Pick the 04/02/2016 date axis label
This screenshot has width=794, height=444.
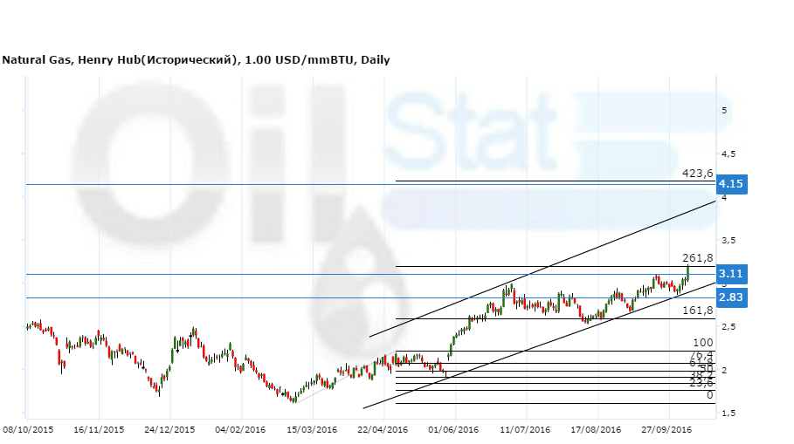[240, 430]
